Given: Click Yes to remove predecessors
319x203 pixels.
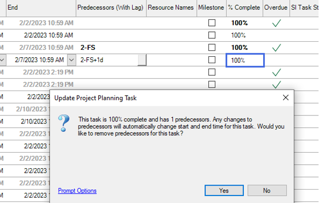Looking at the screenshot, I should pyautogui.click(x=224, y=191).
